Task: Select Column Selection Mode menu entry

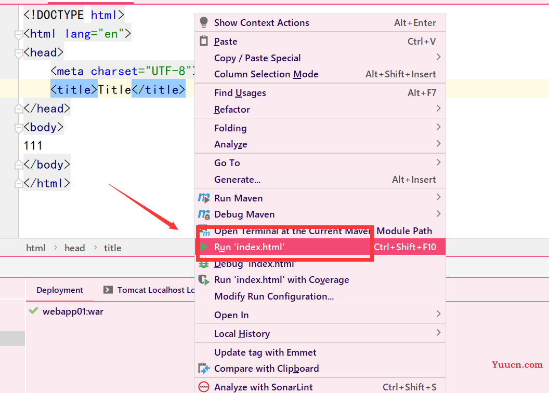Action: pos(320,74)
